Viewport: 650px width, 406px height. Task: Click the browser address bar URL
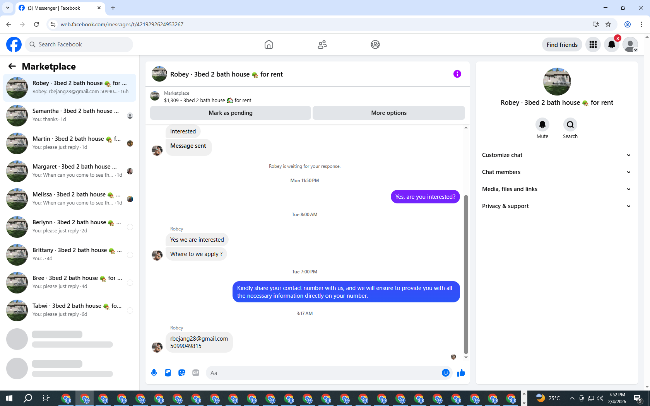point(122,24)
